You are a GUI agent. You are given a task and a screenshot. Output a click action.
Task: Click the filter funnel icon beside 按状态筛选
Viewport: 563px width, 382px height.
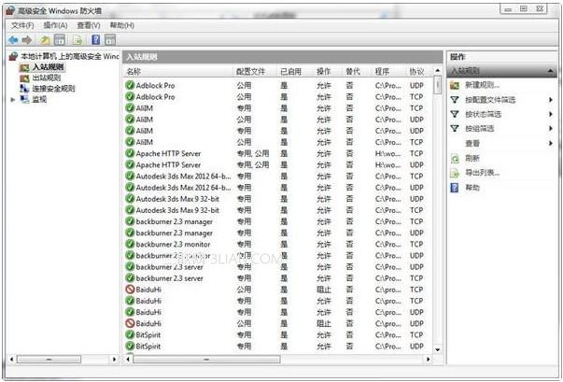click(455, 114)
